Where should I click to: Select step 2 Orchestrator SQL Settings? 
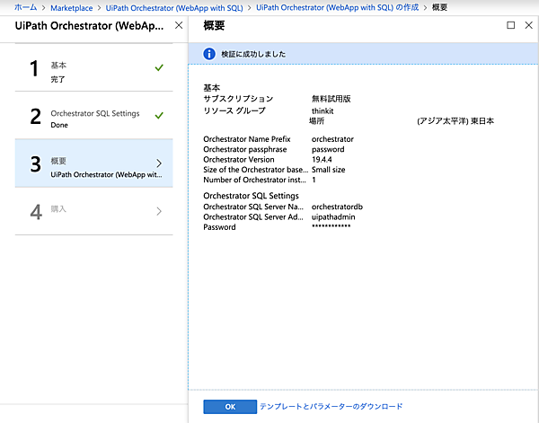(x=93, y=116)
